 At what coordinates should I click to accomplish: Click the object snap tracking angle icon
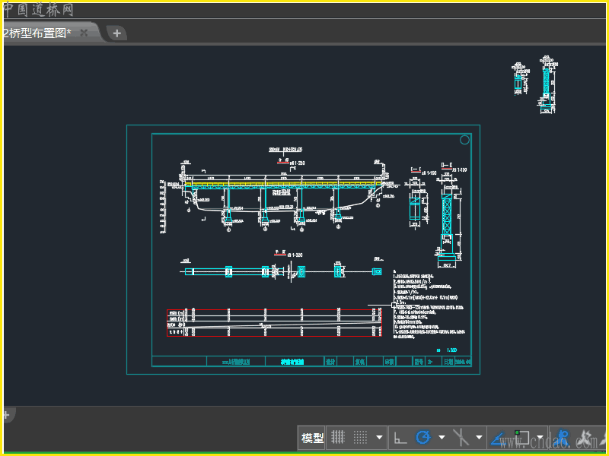pyautogui.click(x=498, y=438)
